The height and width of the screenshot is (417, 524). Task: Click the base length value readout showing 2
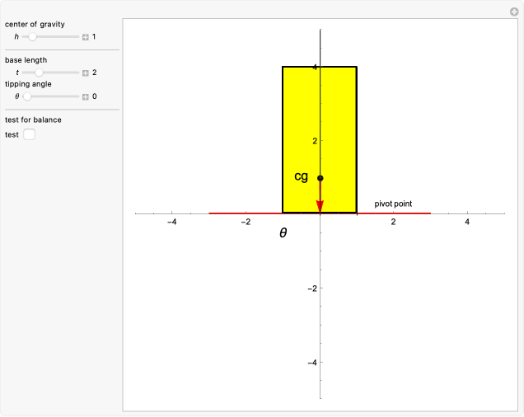(94, 73)
